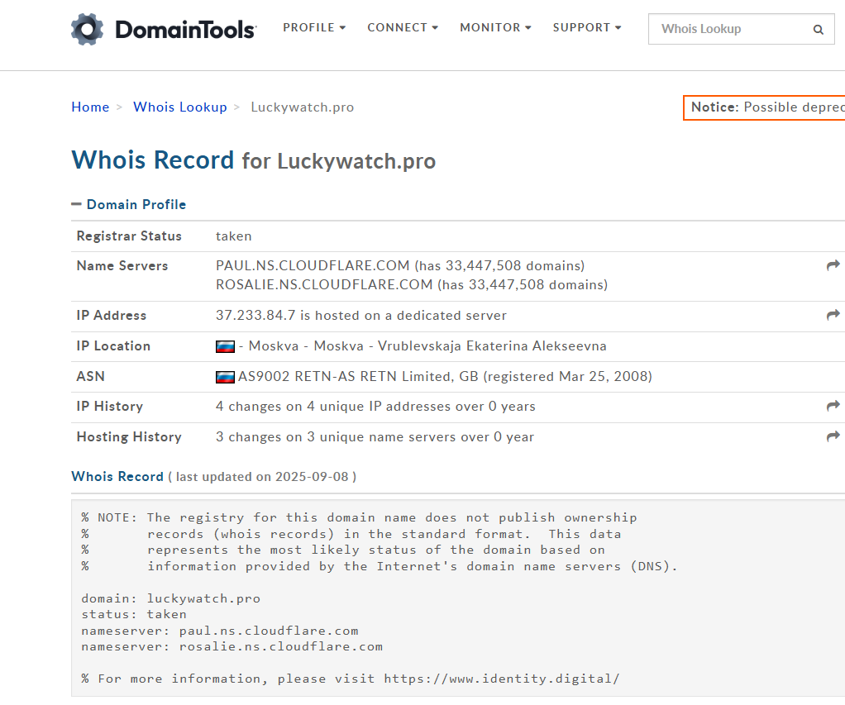Image resolution: width=845 pixels, height=705 pixels.
Task: Click the 'Hosting History' row label
Action: pos(129,436)
